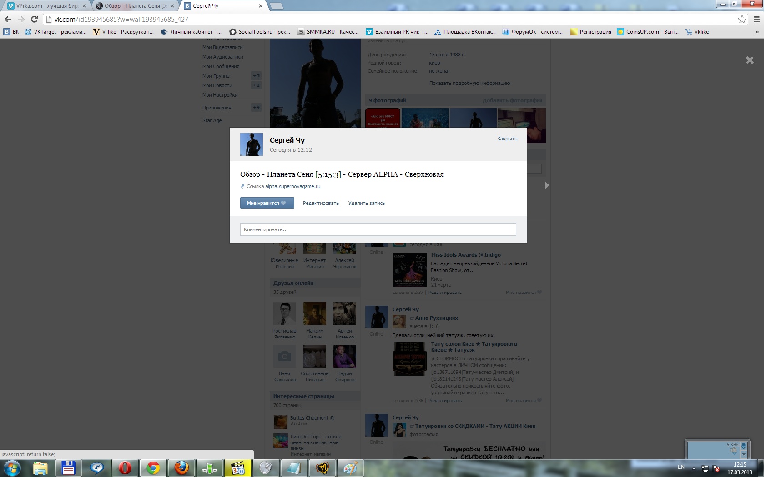Open Windows Explorer from the taskbar
The height and width of the screenshot is (477, 766).
[40, 468]
